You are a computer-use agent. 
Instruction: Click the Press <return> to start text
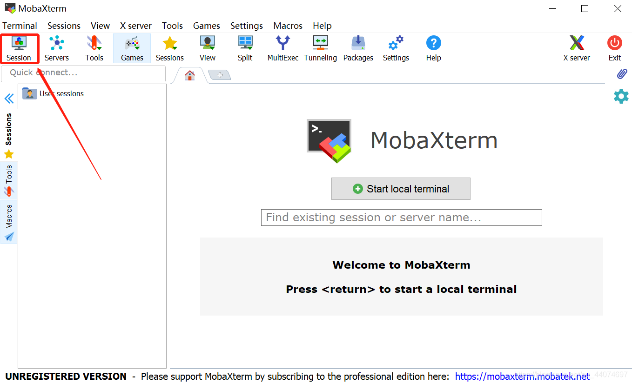click(401, 289)
